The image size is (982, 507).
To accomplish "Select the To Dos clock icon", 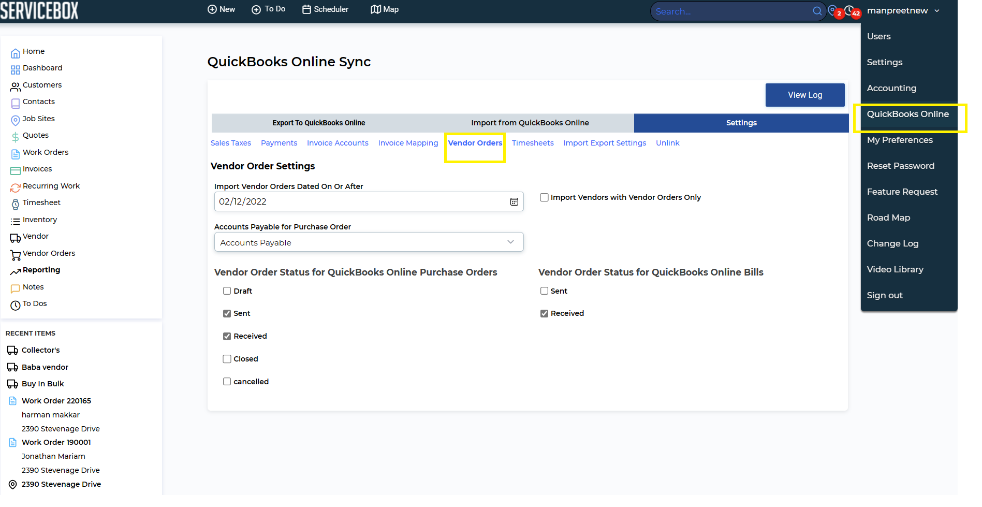I will click(16, 305).
